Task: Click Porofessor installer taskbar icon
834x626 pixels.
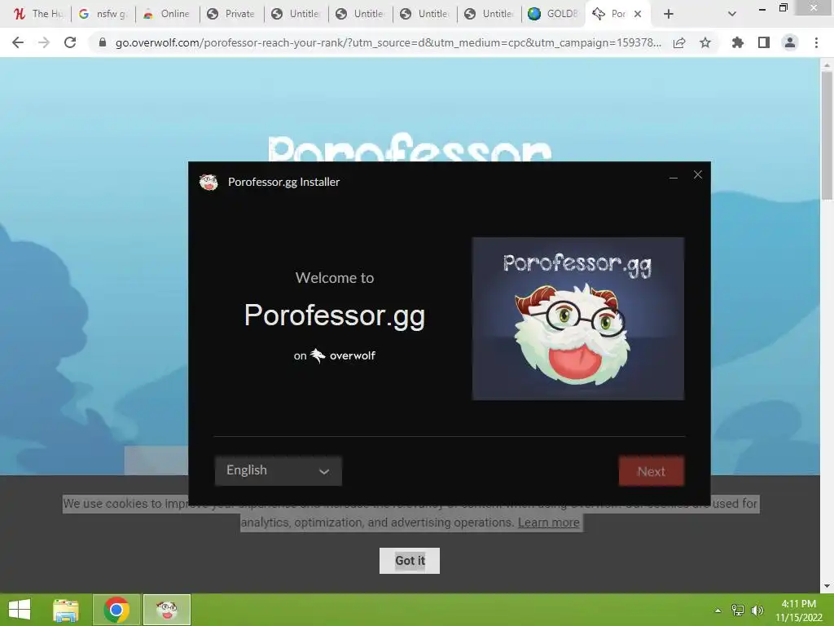Action: (166, 610)
